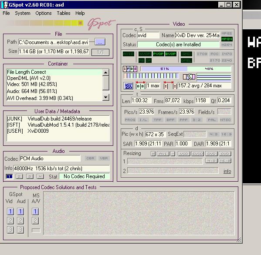Open the System menu

tap(23, 13)
